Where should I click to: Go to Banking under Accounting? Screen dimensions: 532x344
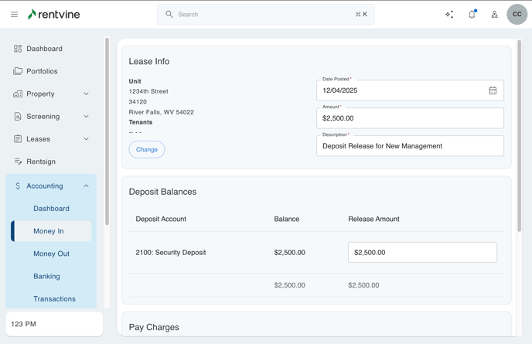click(46, 276)
